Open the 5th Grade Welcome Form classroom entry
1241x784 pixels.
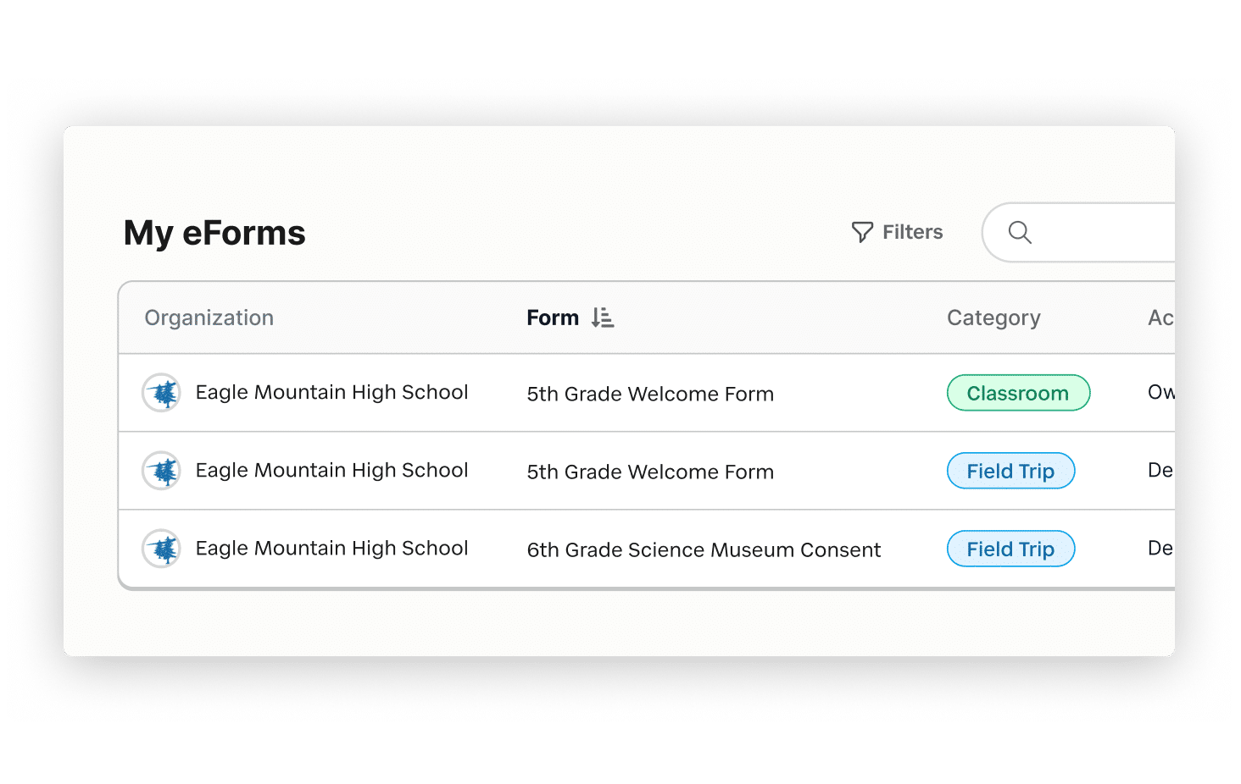coord(649,394)
